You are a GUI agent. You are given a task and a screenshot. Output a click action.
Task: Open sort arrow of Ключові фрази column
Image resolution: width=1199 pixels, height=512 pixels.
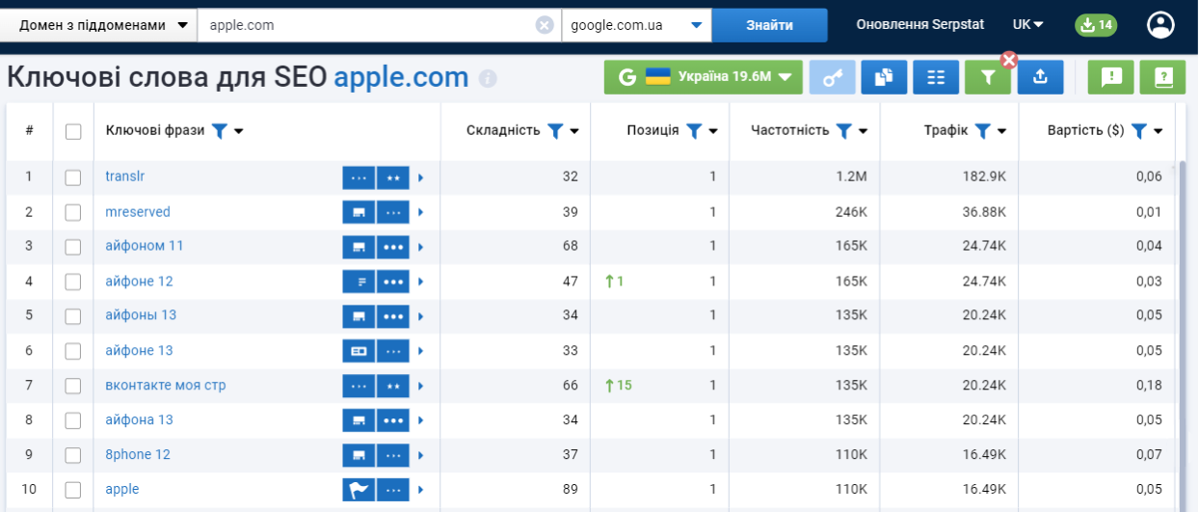[239, 132]
